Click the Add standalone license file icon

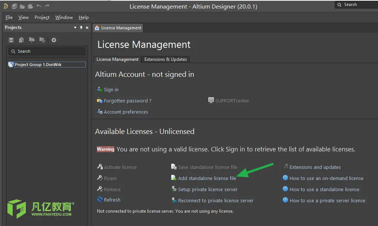[174, 178]
